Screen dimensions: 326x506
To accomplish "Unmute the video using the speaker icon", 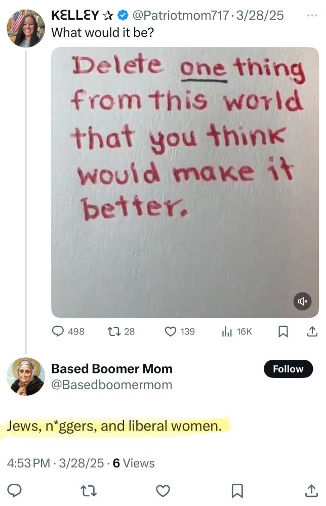I will (x=302, y=302).
